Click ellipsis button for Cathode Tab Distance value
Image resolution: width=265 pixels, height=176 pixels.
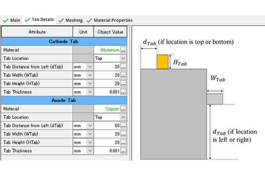(123, 67)
